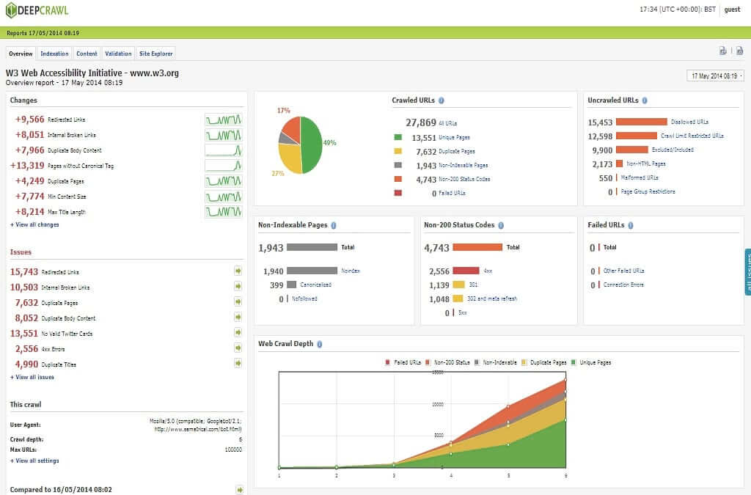This screenshot has height=495, width=751.
Task: Click the Noindex link under Non-Indexable Pages
Action: pos(351,271)
